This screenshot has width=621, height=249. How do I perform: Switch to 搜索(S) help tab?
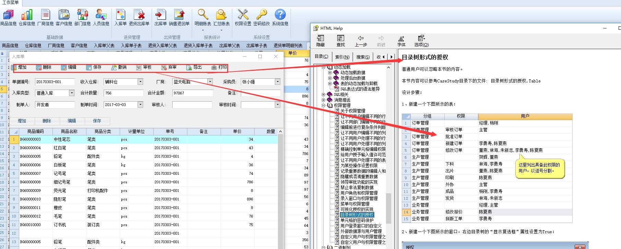tap(363, 57)
